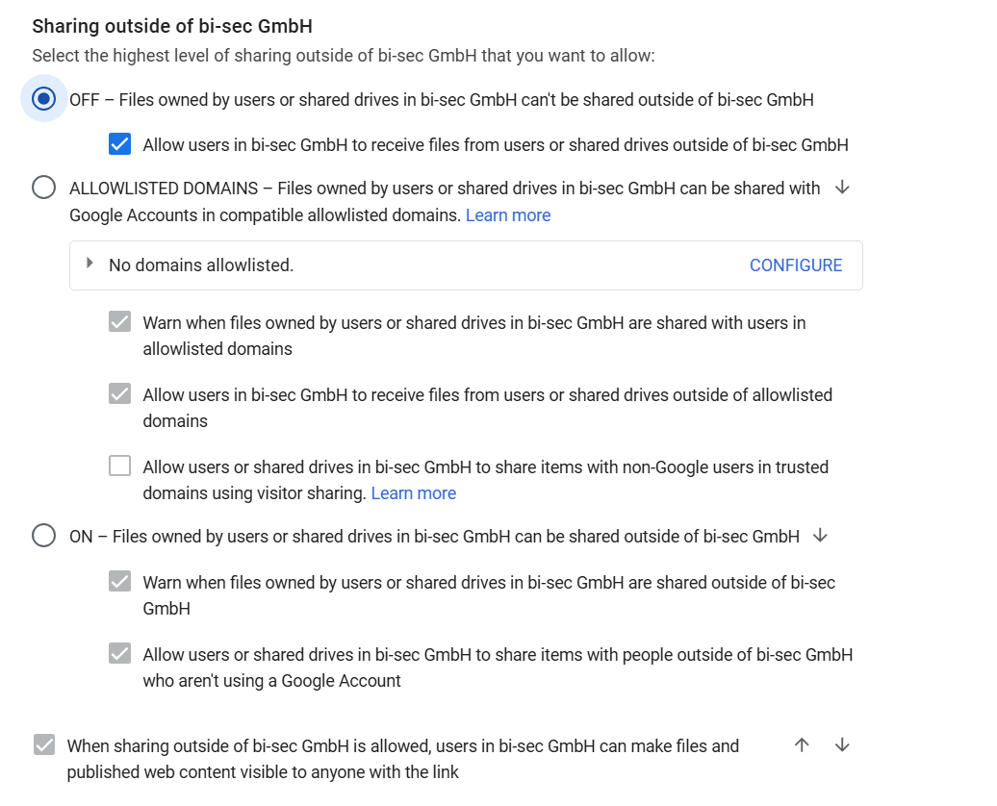Enable visitor sharing with non-Google users checkbox
This screenshot has height=806, width=997.
(119, 466)
